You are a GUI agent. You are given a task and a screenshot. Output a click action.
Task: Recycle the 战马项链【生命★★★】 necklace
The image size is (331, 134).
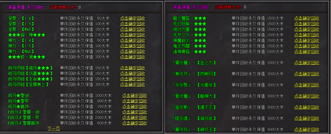pyautogui.click(x=132, y=79)
